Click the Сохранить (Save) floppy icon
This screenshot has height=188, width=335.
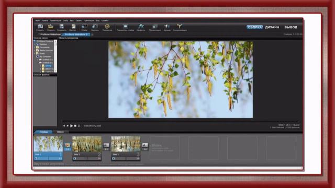pyautogui.click(x=62, y=27)
